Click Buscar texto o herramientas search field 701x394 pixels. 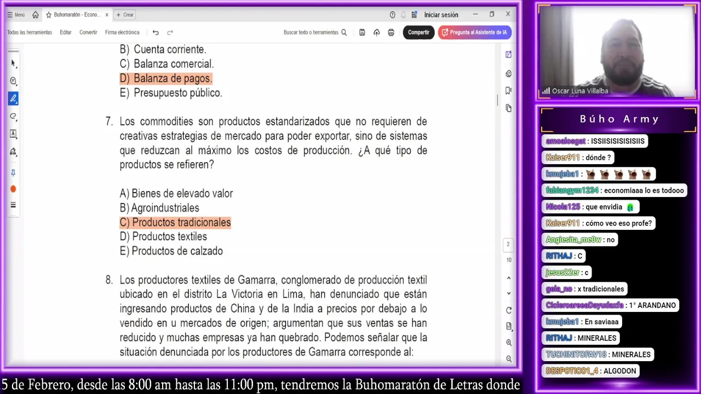point(315,32)
